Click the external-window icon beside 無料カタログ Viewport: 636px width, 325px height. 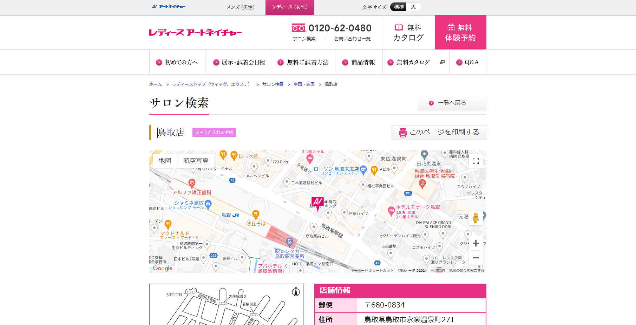pyautogui.click(x=442, y=62)
